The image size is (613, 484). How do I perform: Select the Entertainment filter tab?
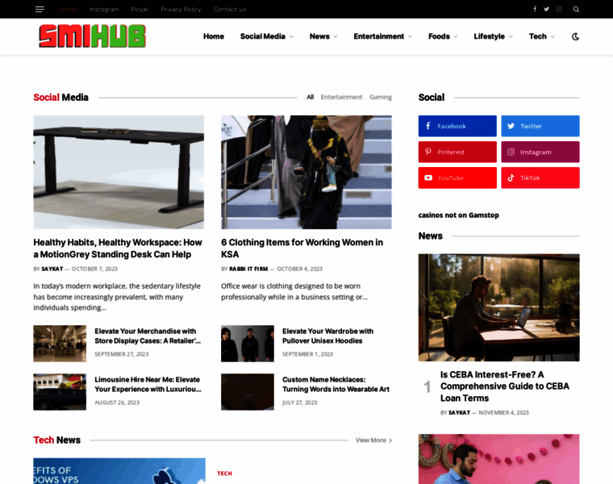click(x=341, y=97)
